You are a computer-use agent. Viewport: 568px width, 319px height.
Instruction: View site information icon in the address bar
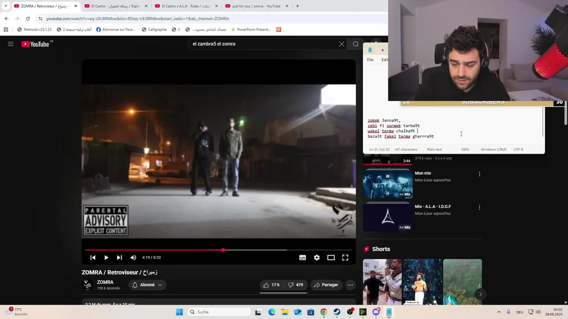pos(40,19)
